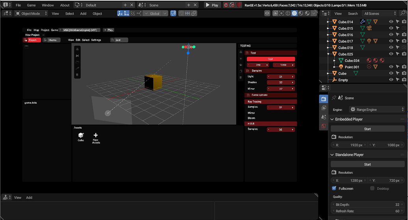Open the Window menu in the top bar
The width and height of the screenshot is (408, 220).
pos(48,5)
